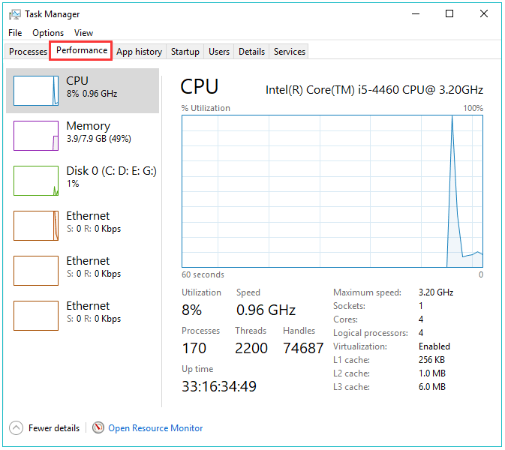Click the CPU utilization graph area
This screenshot has width=505, height=450.
coord(332,191)
